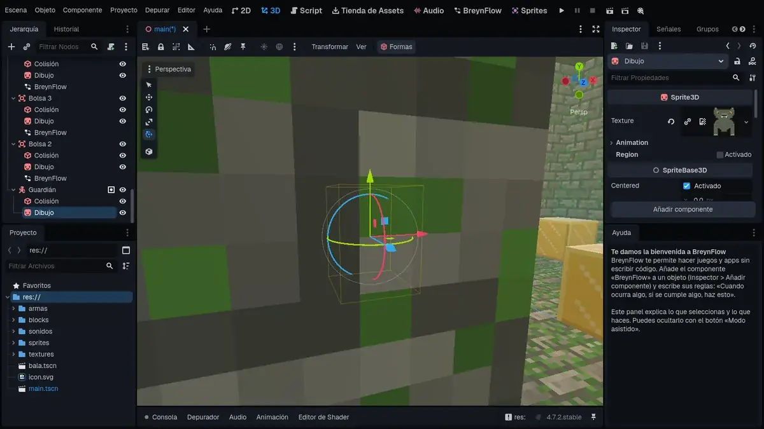
Task: Toggle visibility of the Guardián node
Action: click(123, 190)
